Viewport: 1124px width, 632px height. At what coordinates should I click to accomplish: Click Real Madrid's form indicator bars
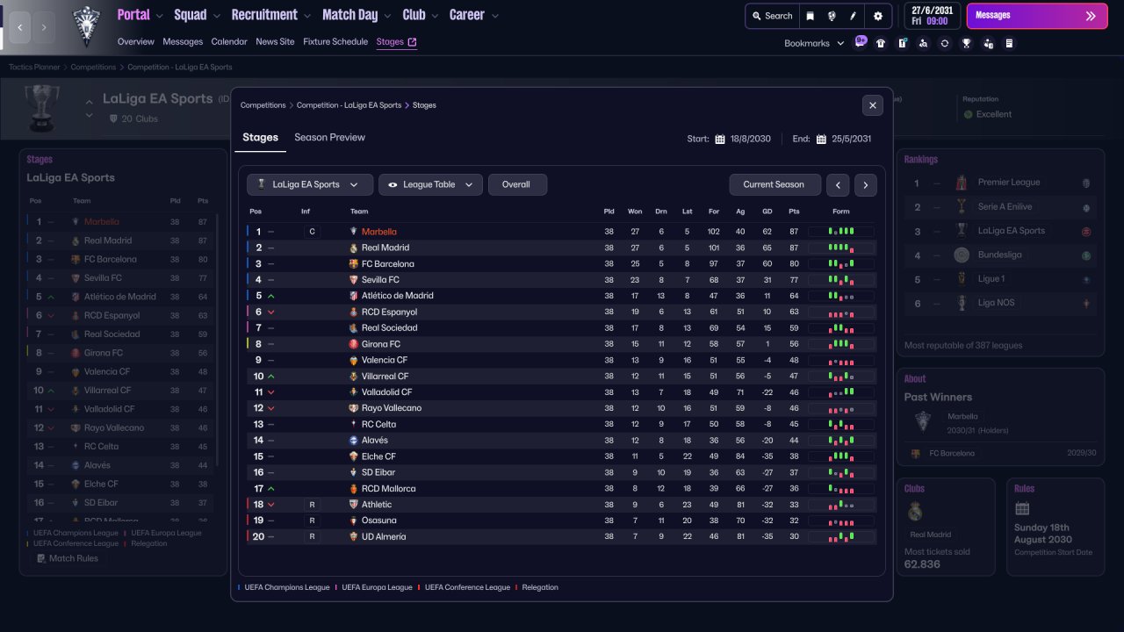(841, 248)
